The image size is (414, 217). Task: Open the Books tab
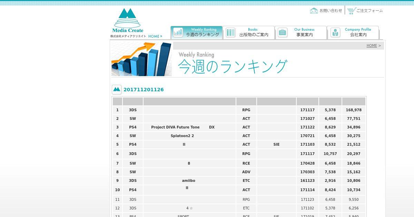click(x=249, y=33)
